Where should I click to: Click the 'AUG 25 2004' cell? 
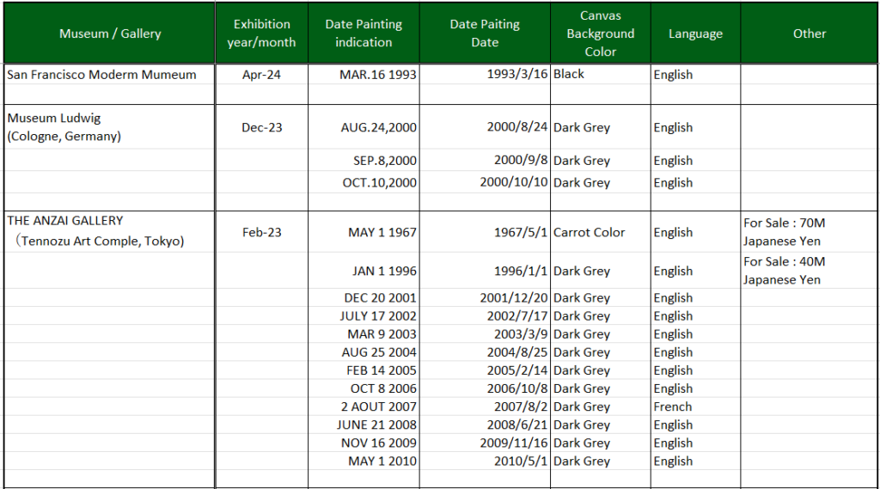364,352
